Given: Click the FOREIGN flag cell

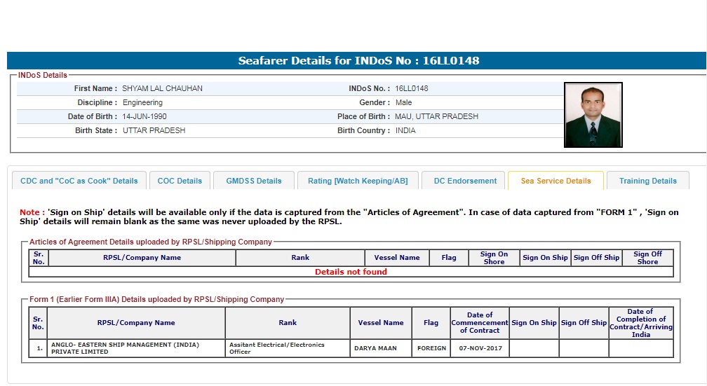Looking at the screenshot, I should (x=431, y=348).
